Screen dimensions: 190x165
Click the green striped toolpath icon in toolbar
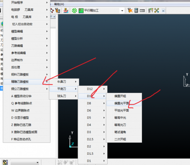74,11
